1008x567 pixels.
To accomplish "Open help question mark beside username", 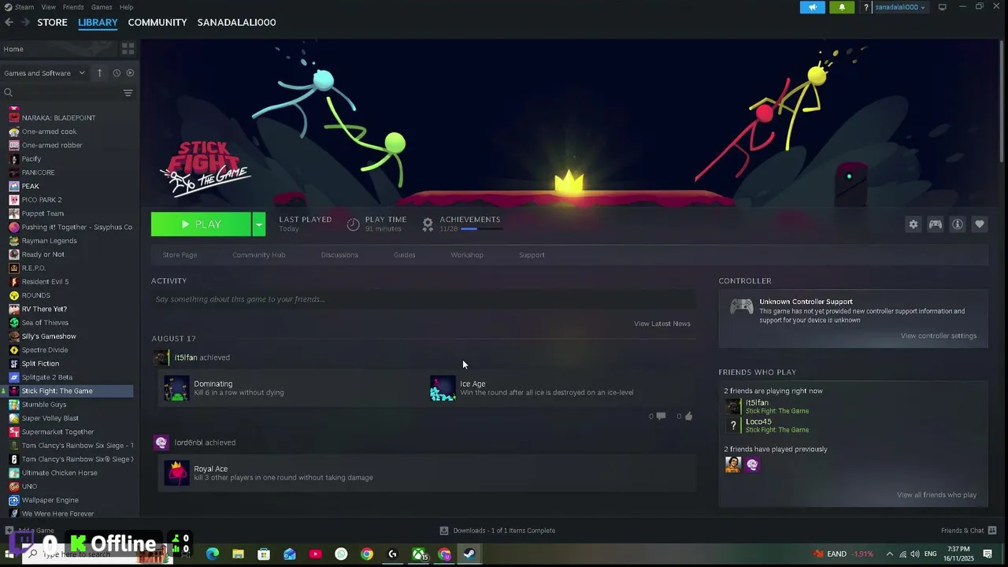I will pyautogui.click(x=866, y=7).
